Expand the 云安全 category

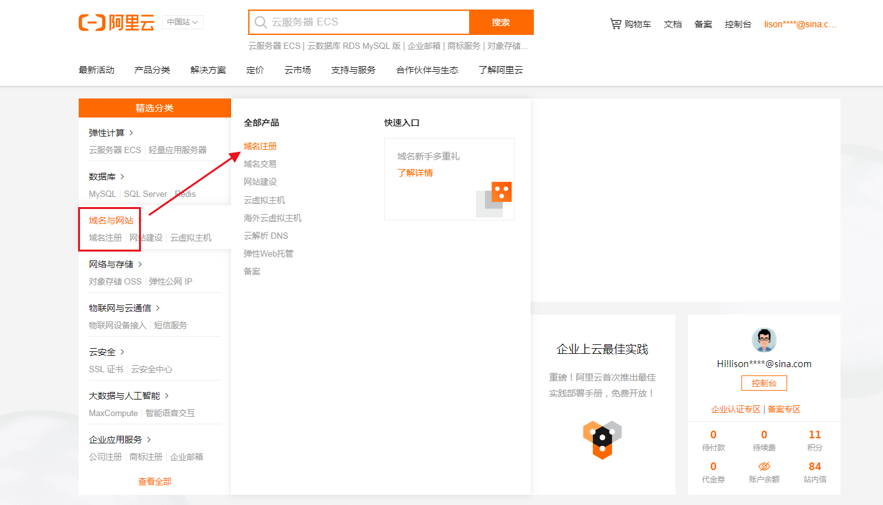102,351
